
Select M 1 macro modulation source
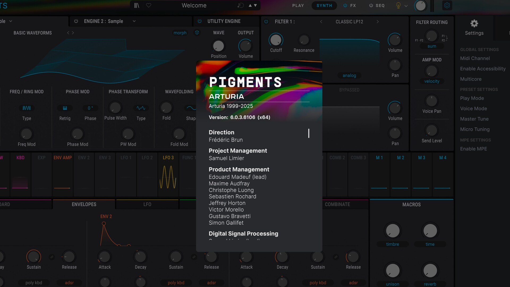379,174
